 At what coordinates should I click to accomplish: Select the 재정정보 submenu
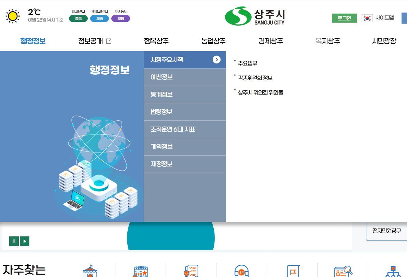tap(185, 164)
